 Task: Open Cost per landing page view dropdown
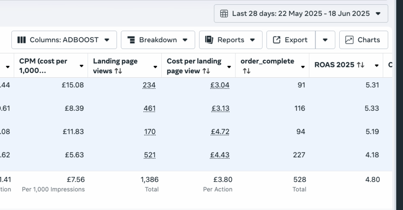pyautogui.click(x=229, y=67)
